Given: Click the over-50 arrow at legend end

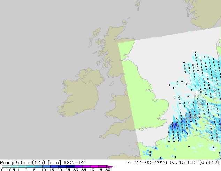Looking at the screenshot, I should click(x=110, y=166).
